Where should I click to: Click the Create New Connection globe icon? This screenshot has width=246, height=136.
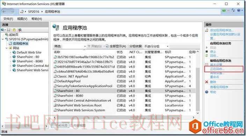pos(2,30)
